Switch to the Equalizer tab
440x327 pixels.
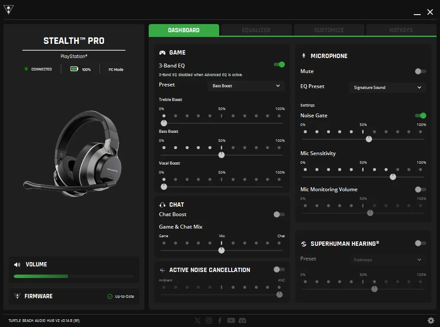click(x=256, y=31)
